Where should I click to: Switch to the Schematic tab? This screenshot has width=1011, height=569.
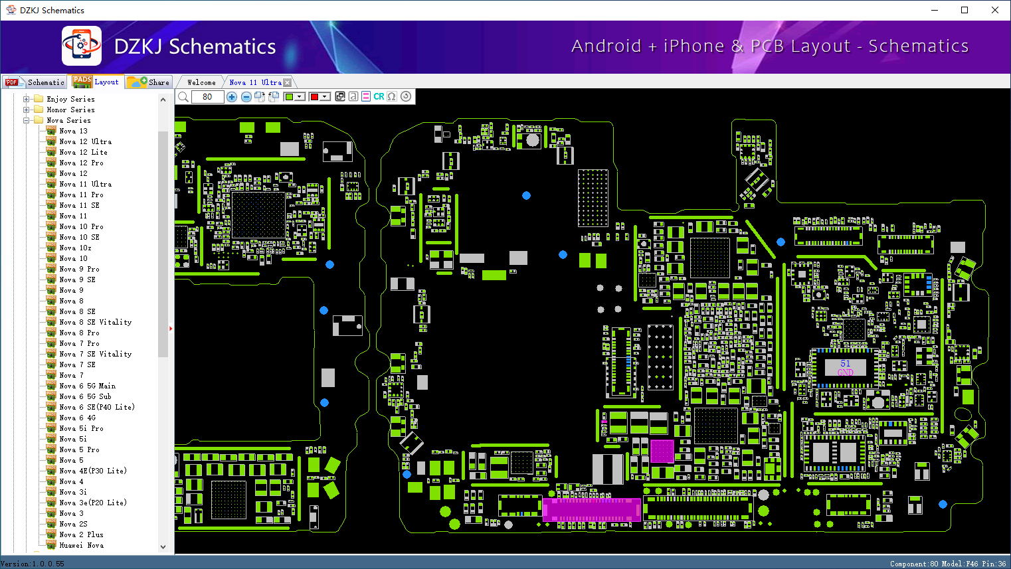[x=35, y=82]
